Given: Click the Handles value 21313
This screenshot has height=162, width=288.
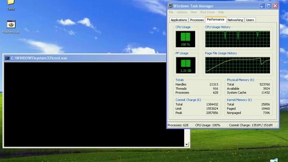Looking at the screenshot, I should pos(214,84).
